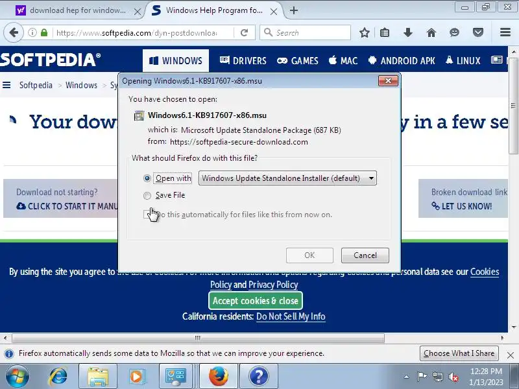Open the muted volume tray icon
The height and width of the screenshot is (389, 519).
(x=453, y=377)
